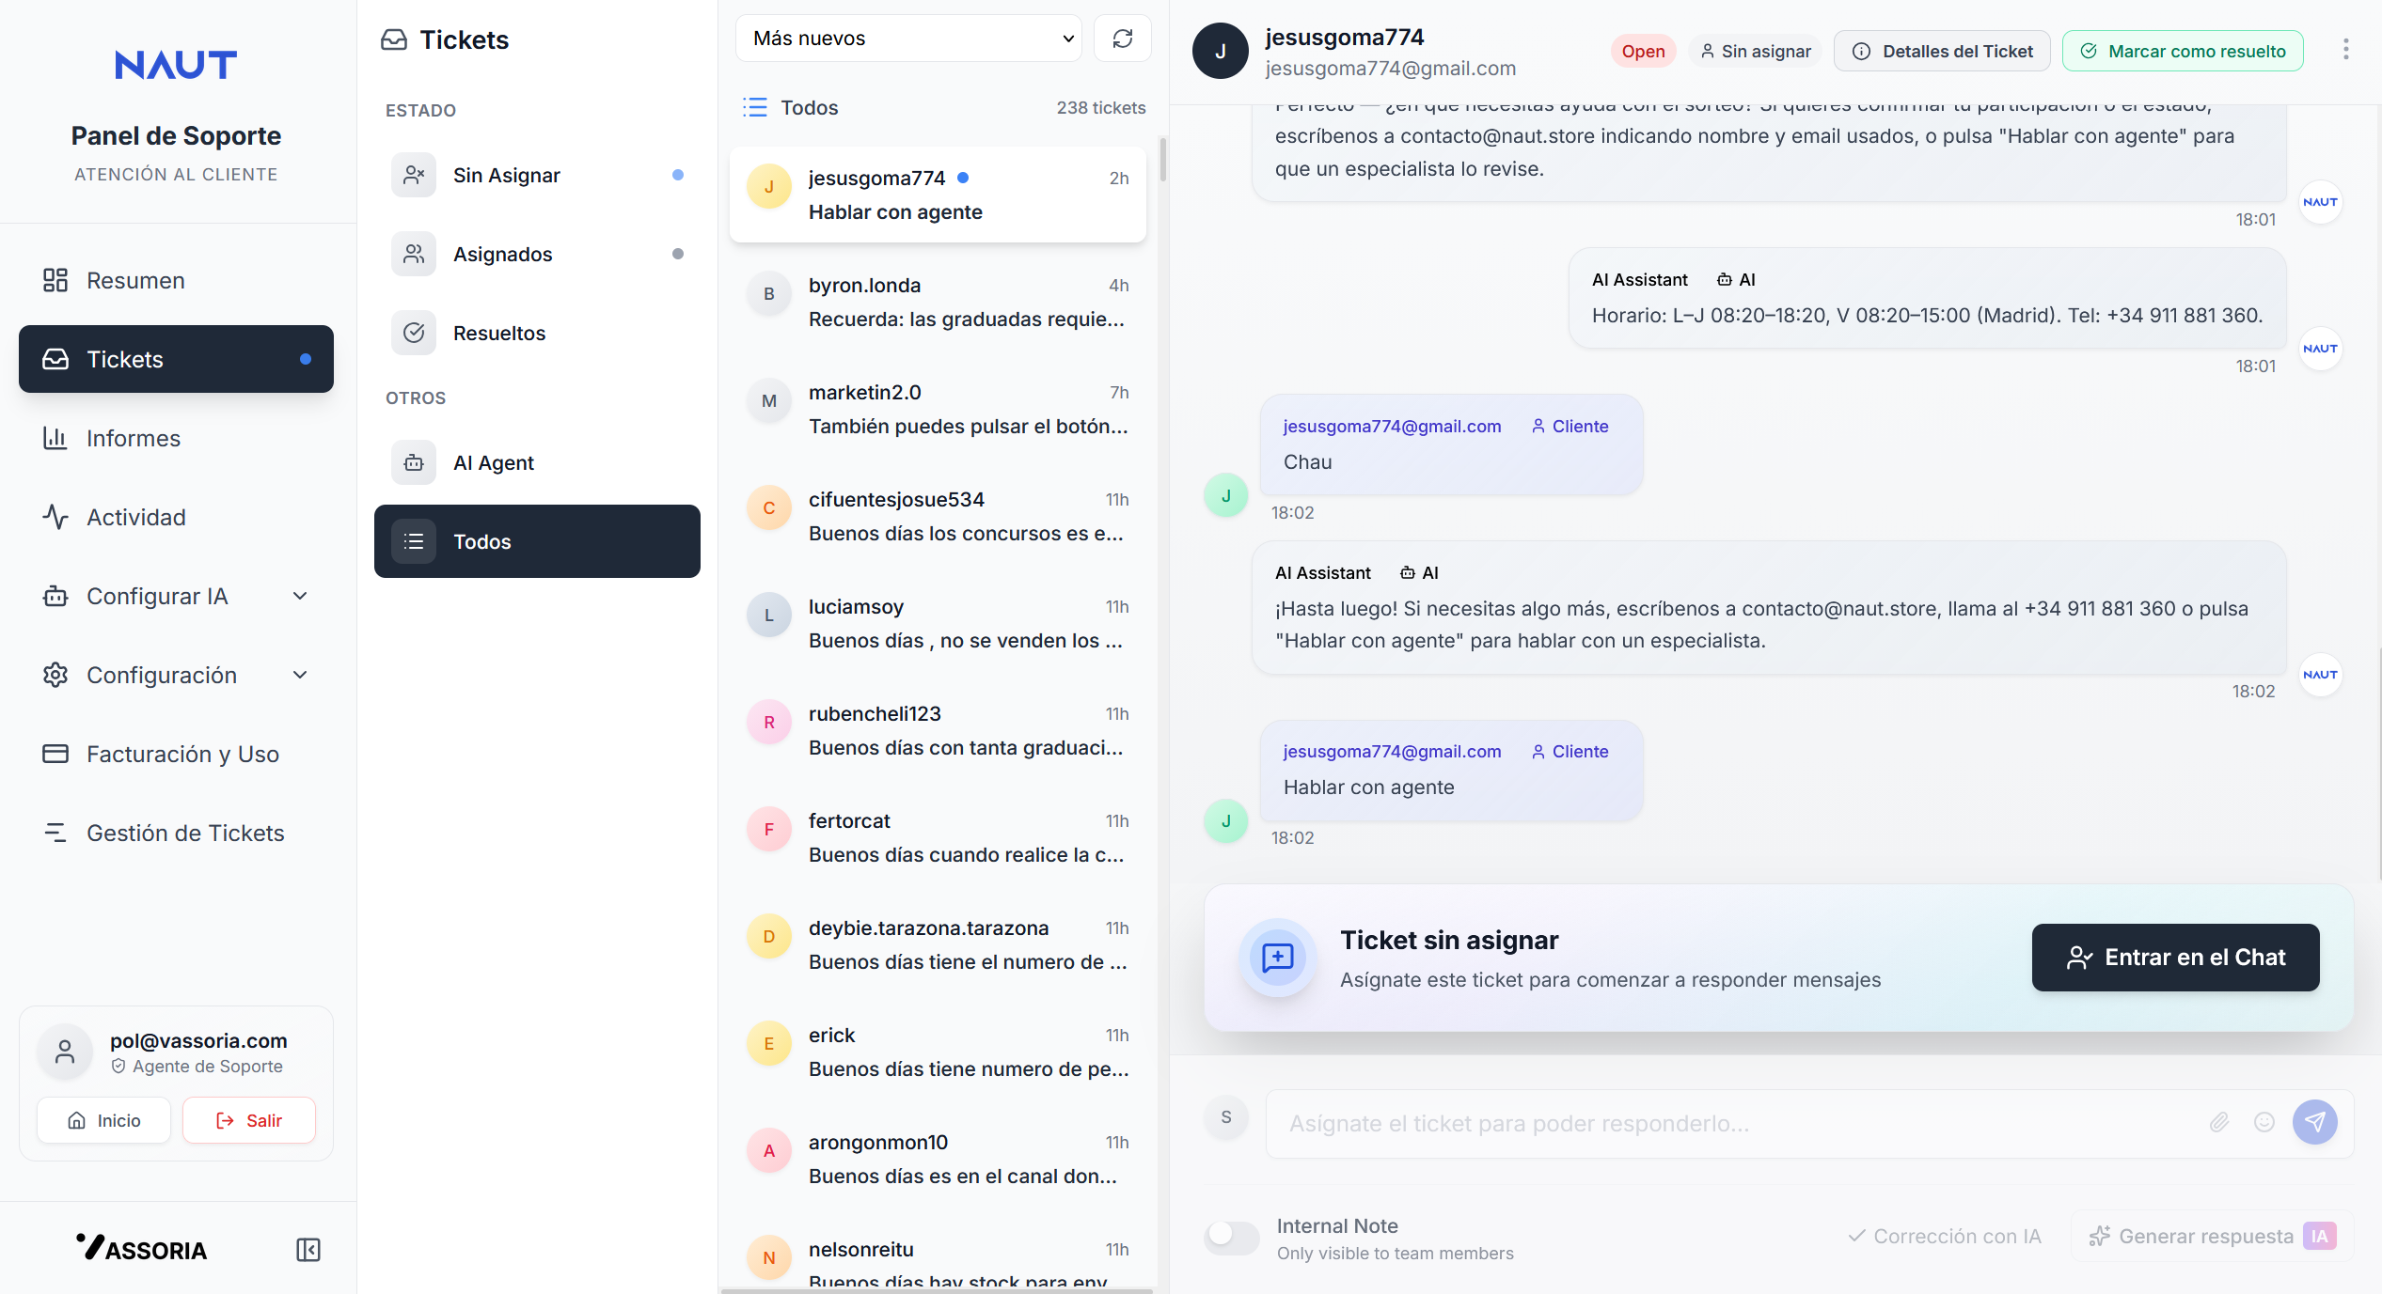The height and width of the screenshot is (1294, 2382).
Task: Mark the ticket as resolved
Action: pos(2183,50)
